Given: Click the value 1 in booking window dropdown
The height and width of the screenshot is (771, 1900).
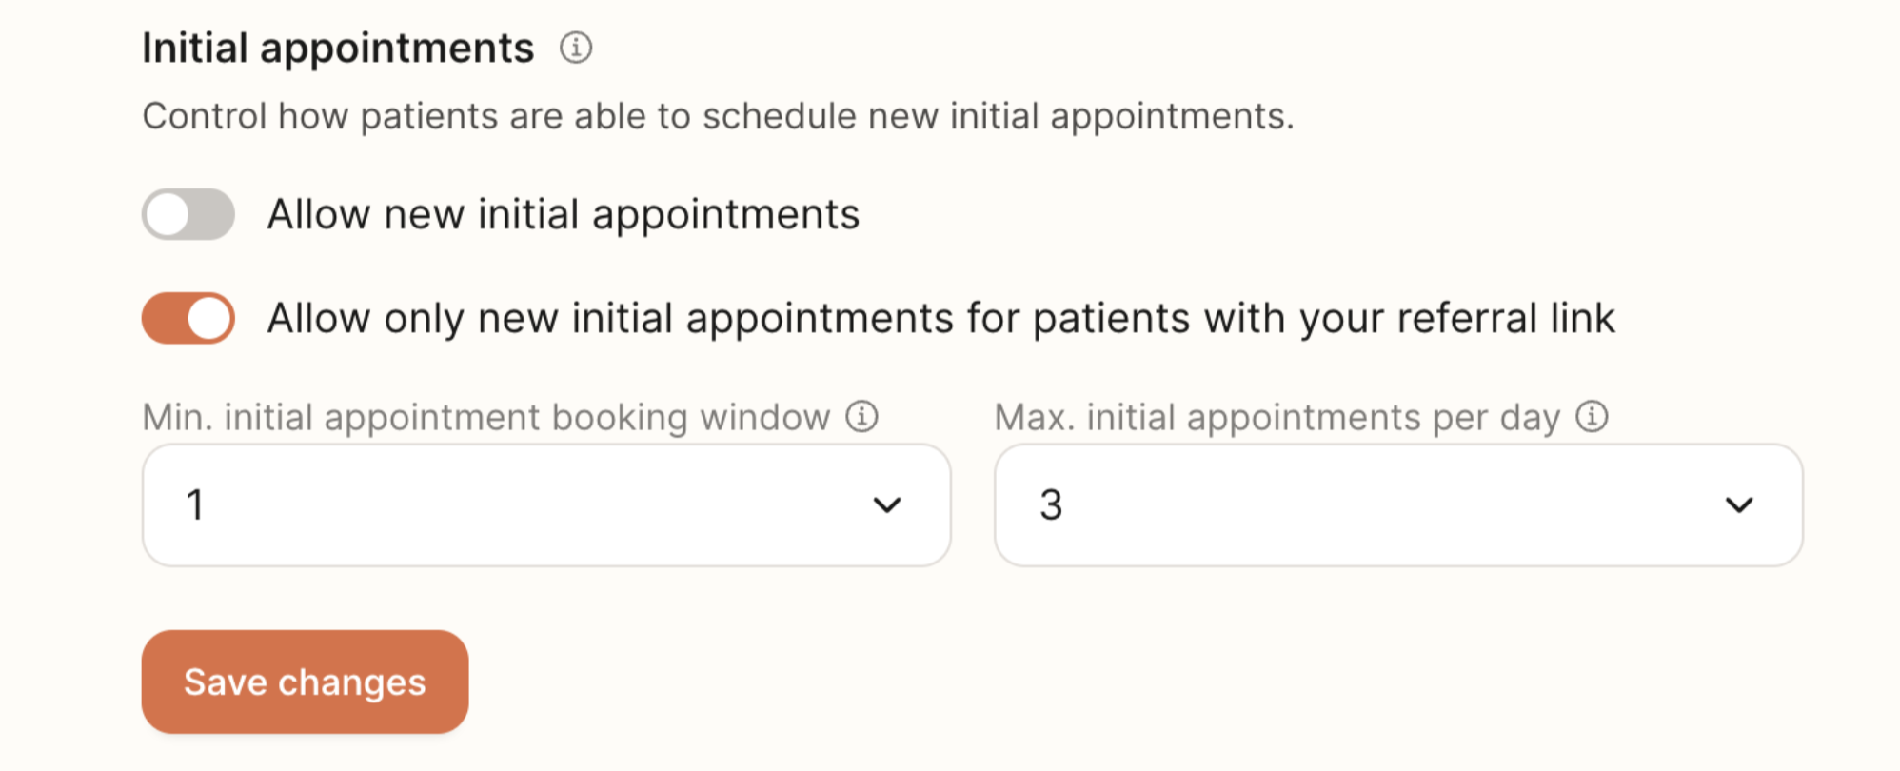Looking at the screenshot, I should [195, 504].
